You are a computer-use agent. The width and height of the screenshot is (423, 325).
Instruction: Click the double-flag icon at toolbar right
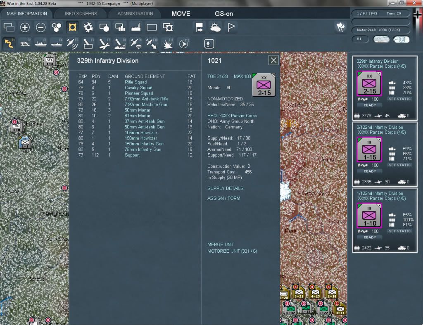tap(340, 27)
